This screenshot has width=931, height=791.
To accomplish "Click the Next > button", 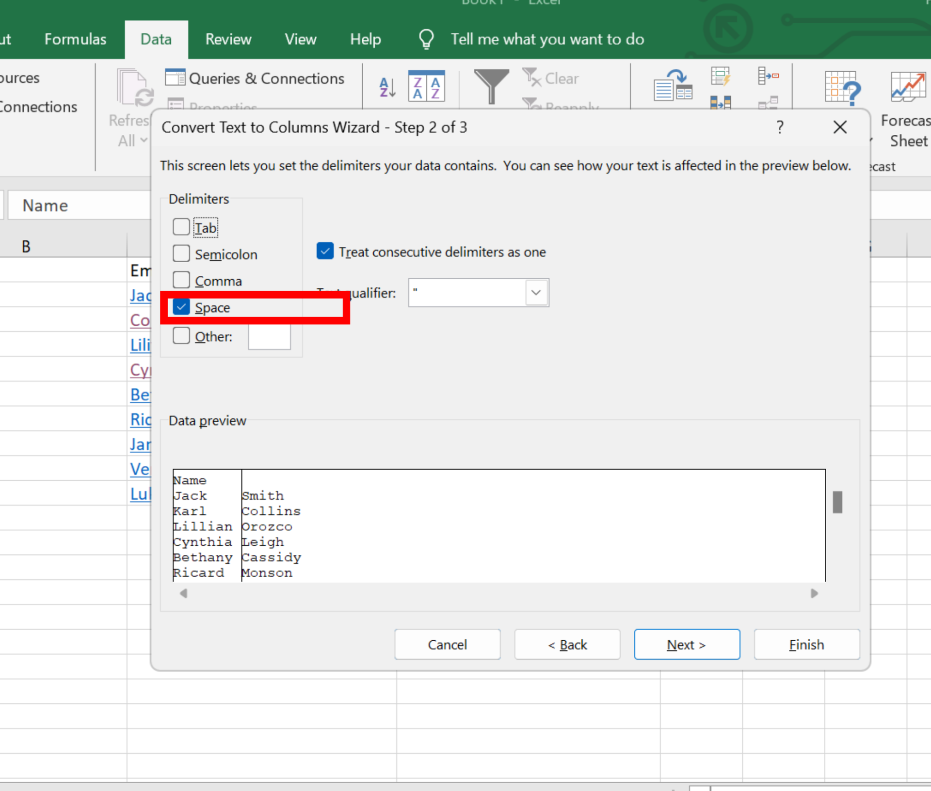I will point(686,645).
